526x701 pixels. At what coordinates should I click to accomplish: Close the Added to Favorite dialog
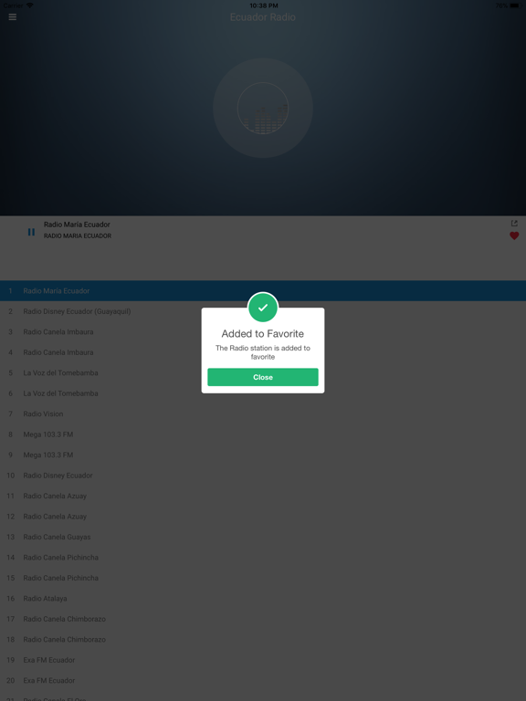[x=263, y=377]
